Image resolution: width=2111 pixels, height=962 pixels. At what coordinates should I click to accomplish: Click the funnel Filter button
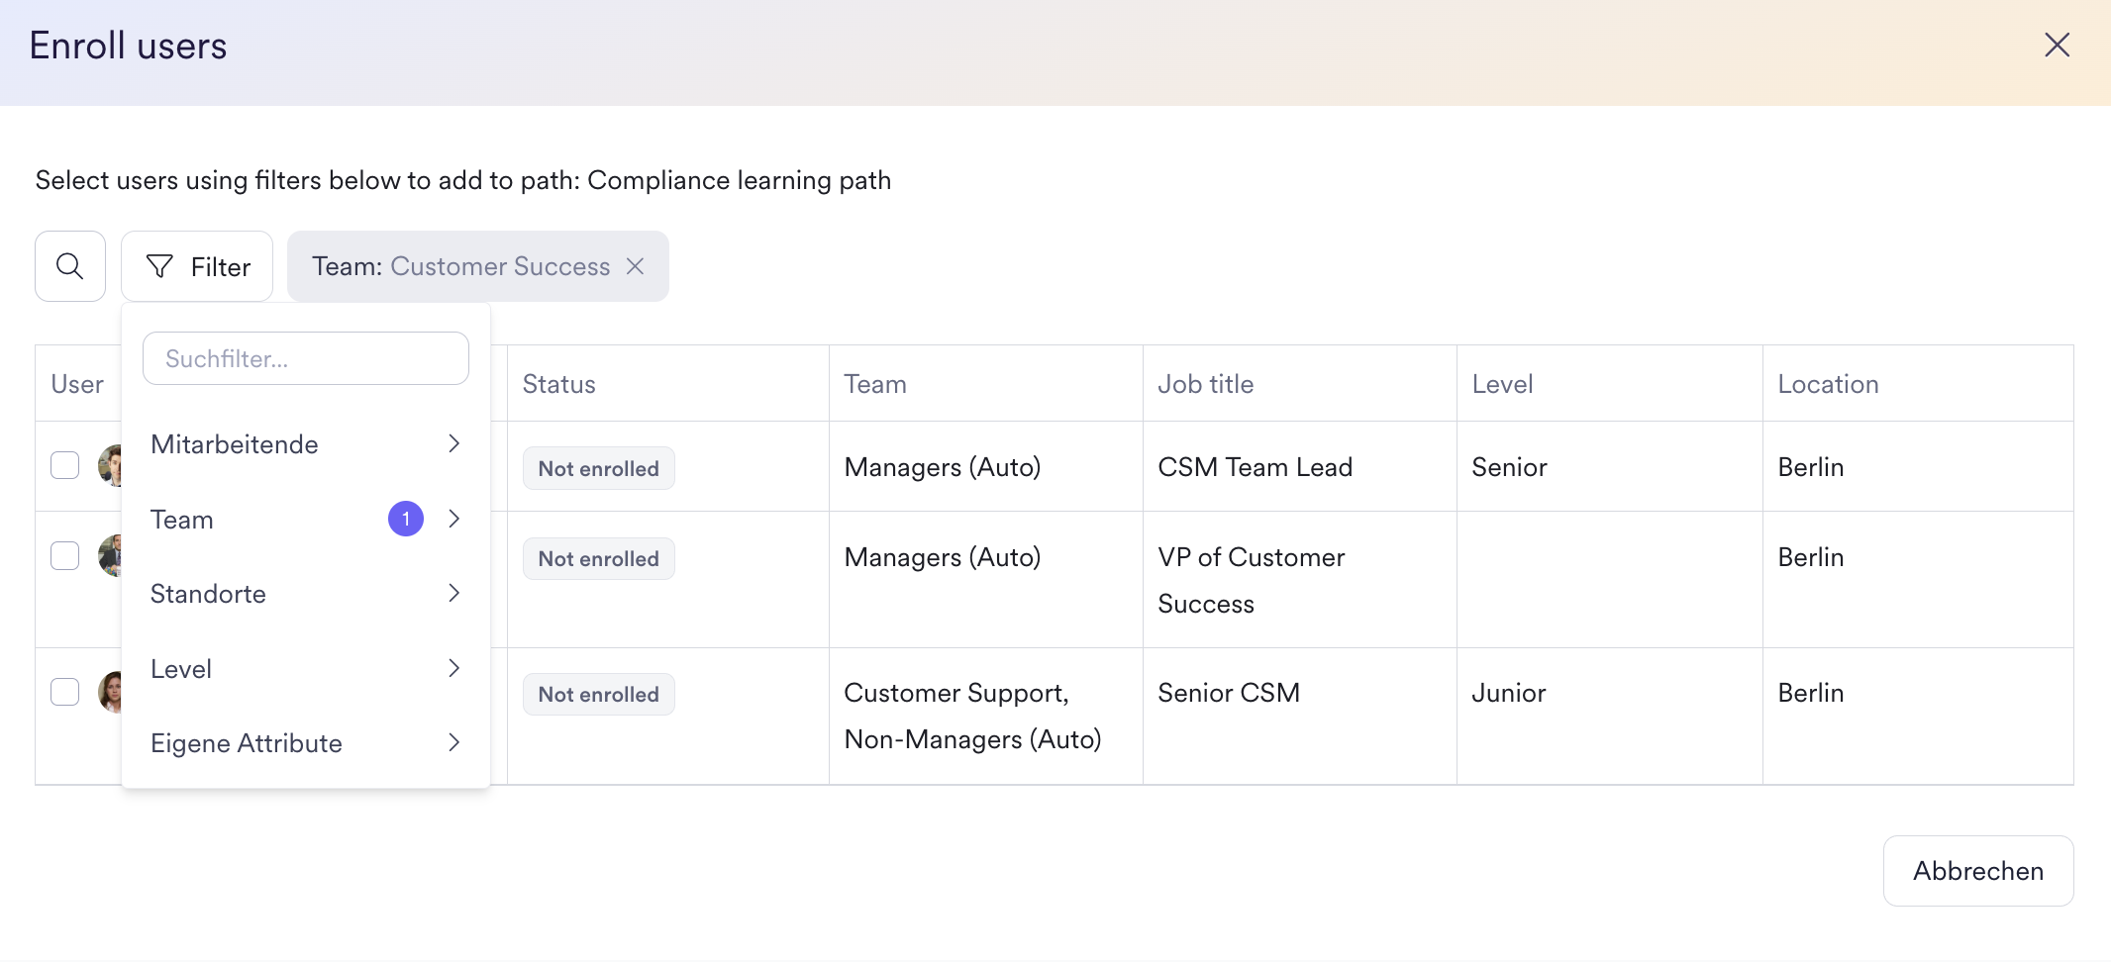click(x=197, y=266)
